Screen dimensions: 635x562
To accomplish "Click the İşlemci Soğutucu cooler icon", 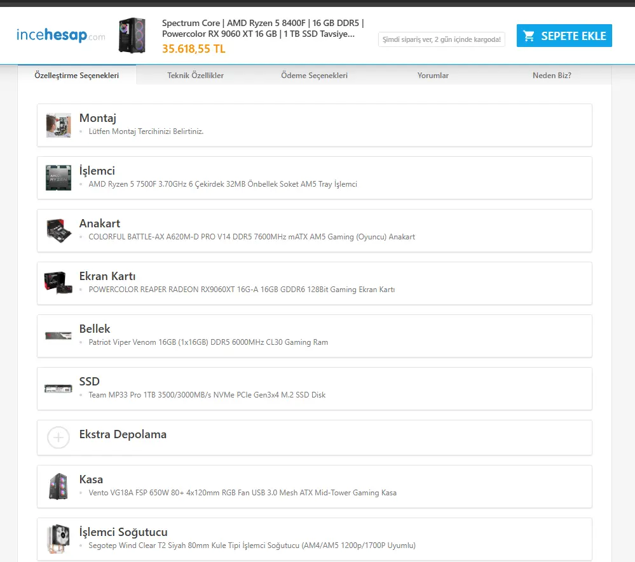I will coord(58,539).
